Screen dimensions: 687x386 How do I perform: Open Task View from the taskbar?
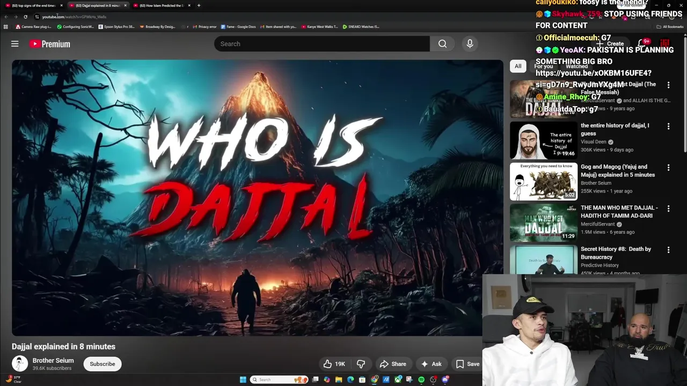[x=315, y=380]
